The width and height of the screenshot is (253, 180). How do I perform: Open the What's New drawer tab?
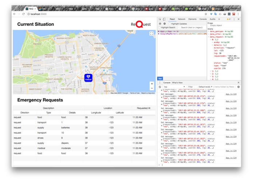click(177, 83)
